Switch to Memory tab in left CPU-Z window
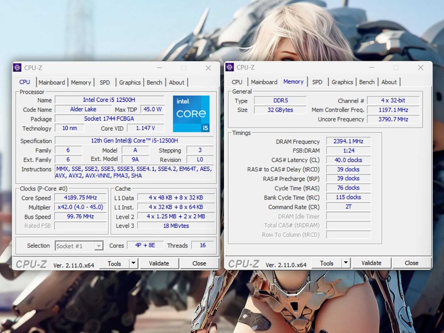Viewport: 444px width, 333px height. (81, 82)
